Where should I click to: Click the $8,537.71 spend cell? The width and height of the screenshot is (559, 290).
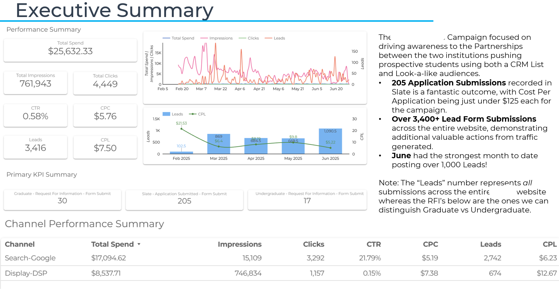(x=106, y=273)
